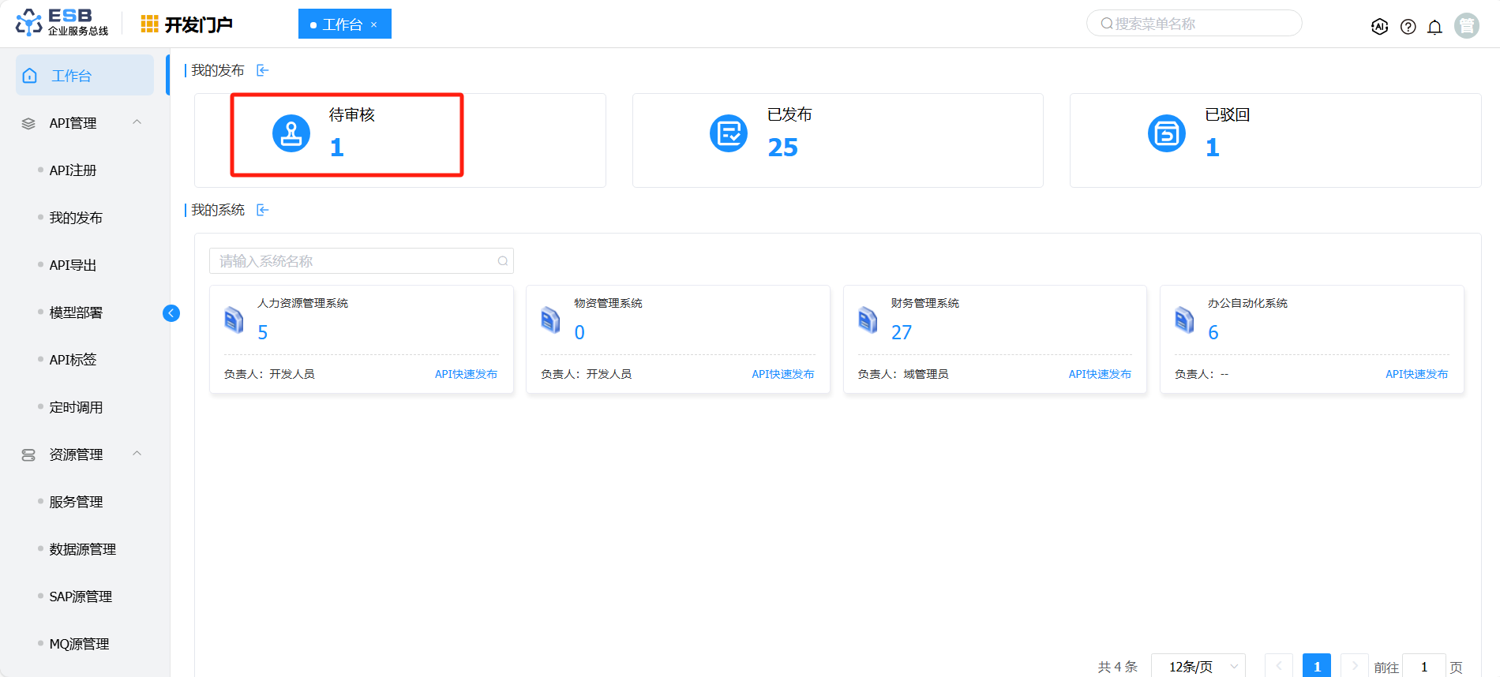Collapse the API管理 menu group
Image resolution: width=1500 pixels, height=677 pixels.
click(137, 122)
